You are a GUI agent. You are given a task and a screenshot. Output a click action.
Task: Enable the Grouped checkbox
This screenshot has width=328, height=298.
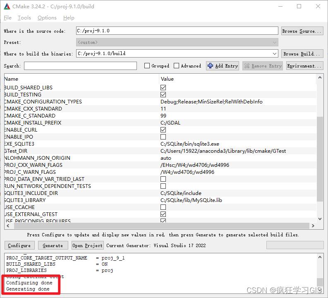coord(147,66)
